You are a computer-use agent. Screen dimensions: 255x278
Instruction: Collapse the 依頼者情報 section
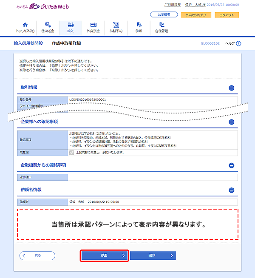(232, 190)
